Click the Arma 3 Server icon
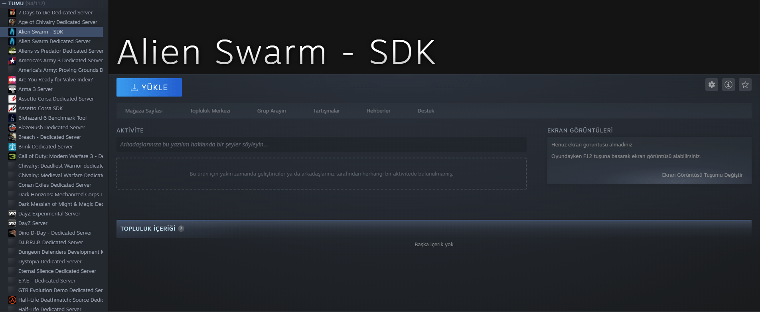The width and height of the screenshot is (760, 312). (x=12, y=89)
